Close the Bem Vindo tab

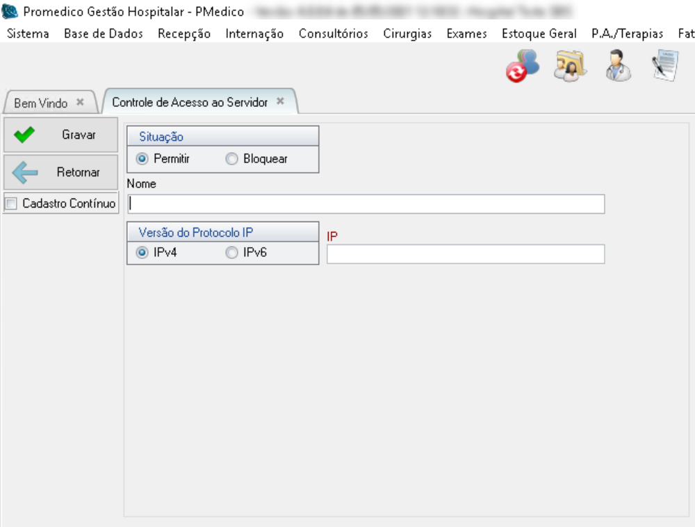[x=80, y=102]
